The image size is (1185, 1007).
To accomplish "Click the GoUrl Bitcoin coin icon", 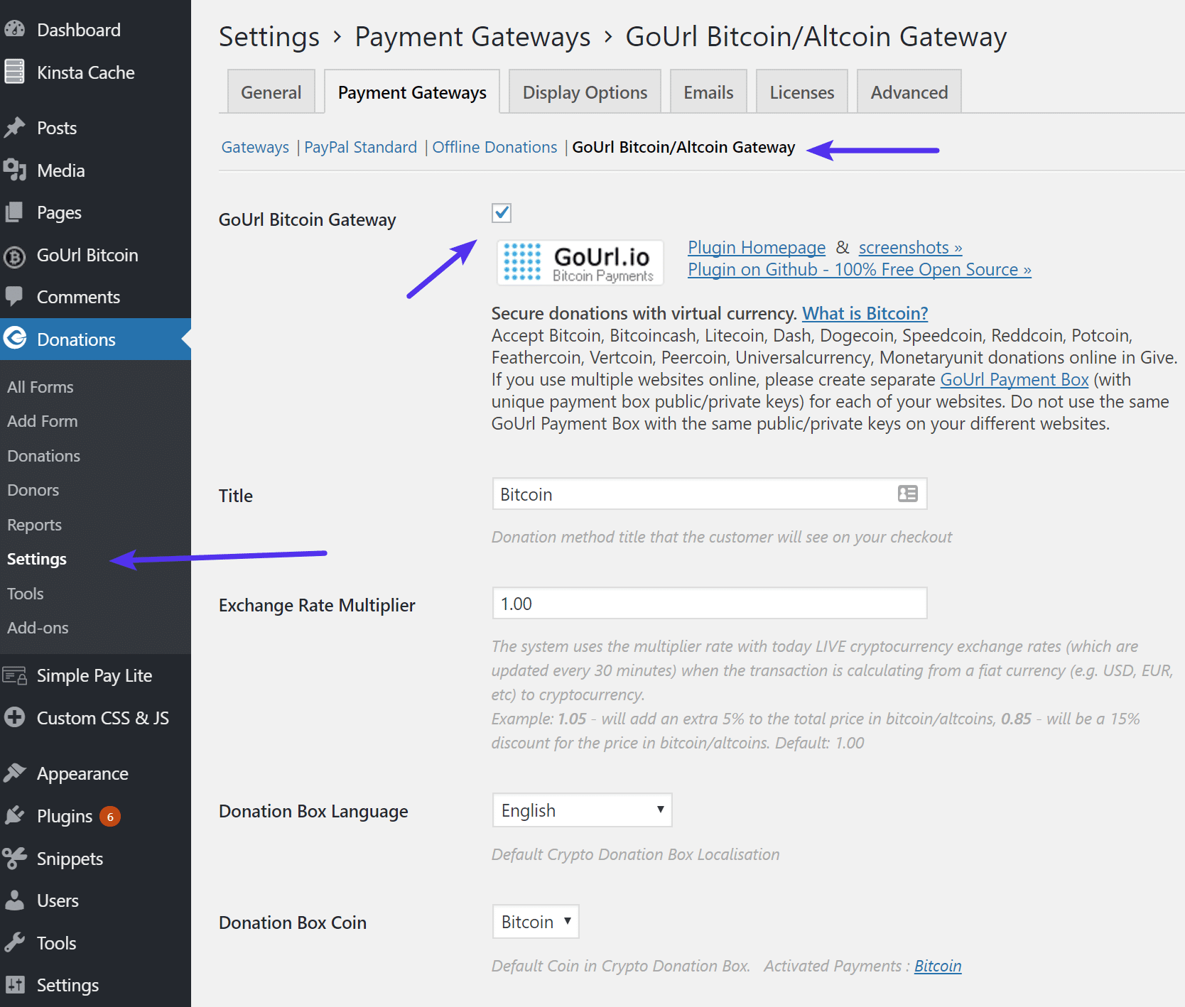I will [x=14, y=256].
